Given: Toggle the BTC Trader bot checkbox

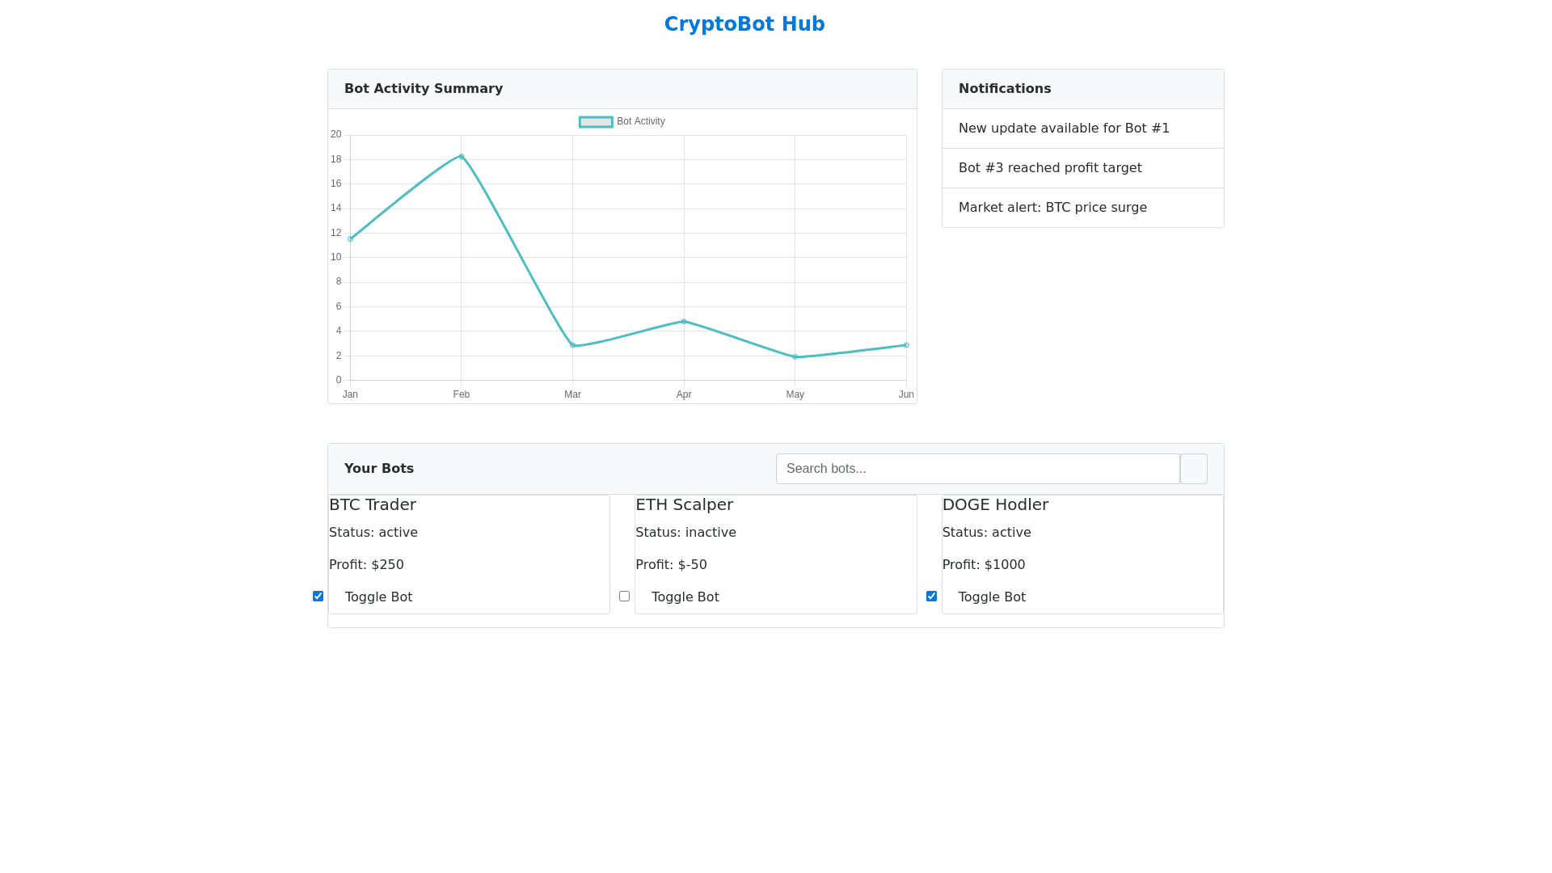Looking at the screenshot, I should 318,596.
